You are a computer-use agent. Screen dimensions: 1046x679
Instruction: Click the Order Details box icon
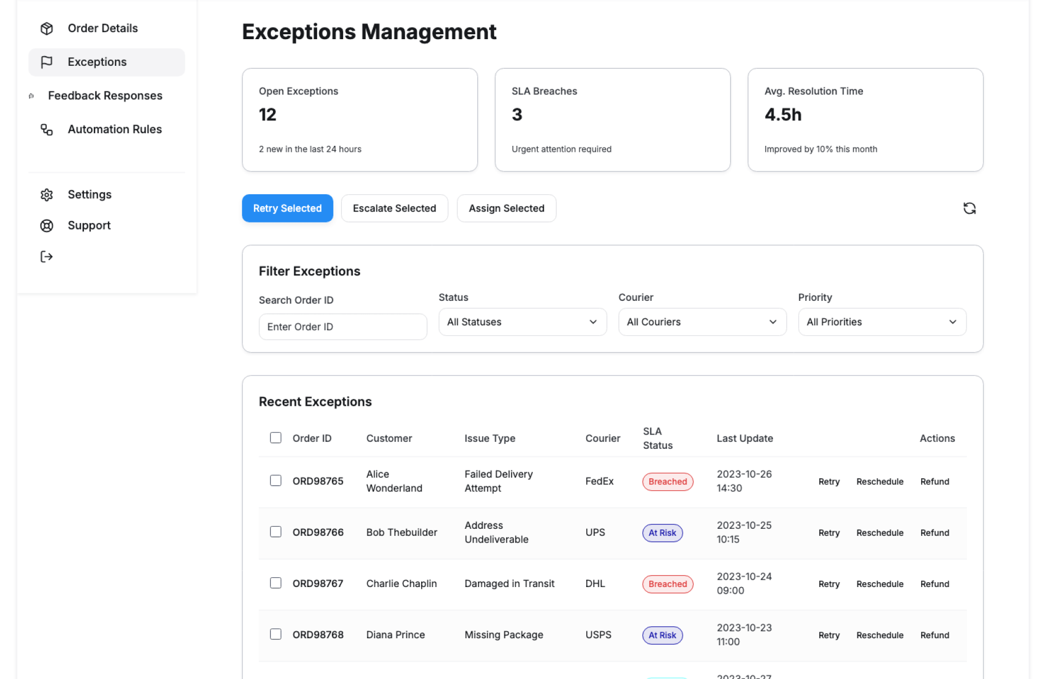(x=47, y=28)
